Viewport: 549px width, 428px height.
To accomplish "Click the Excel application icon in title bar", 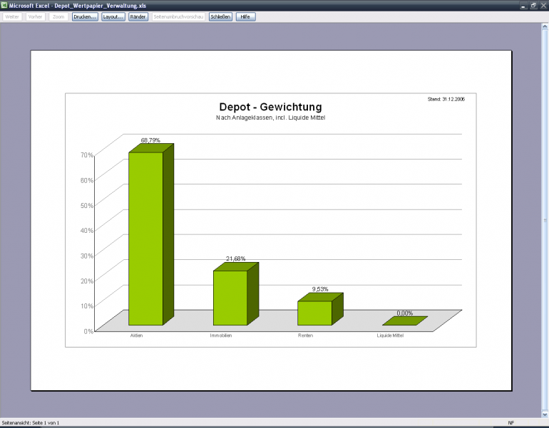I will pyautogui.click(x=4, y=5).
